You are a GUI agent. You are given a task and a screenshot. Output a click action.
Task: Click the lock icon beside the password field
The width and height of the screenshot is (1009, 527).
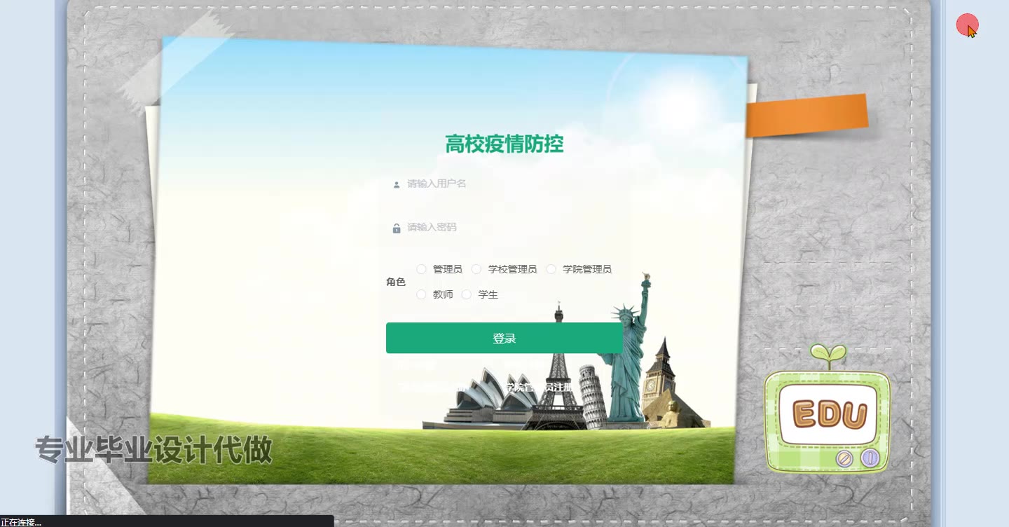pos(397,228)
